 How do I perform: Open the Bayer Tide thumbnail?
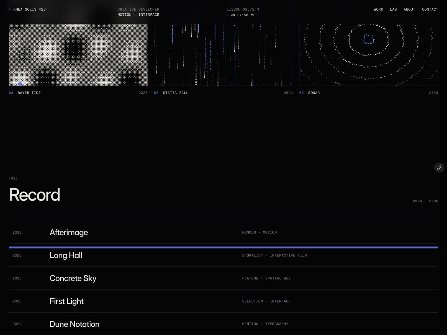pos(78,55)
